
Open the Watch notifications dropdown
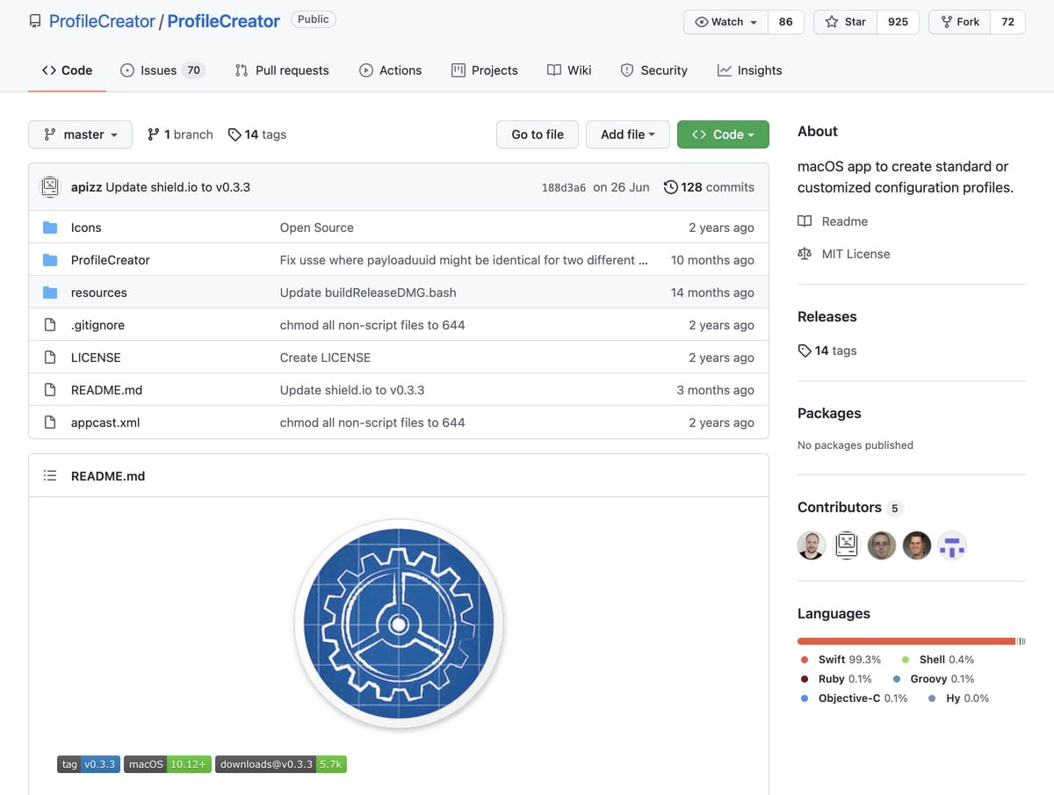pyautogui.click(x=726, y=22)
